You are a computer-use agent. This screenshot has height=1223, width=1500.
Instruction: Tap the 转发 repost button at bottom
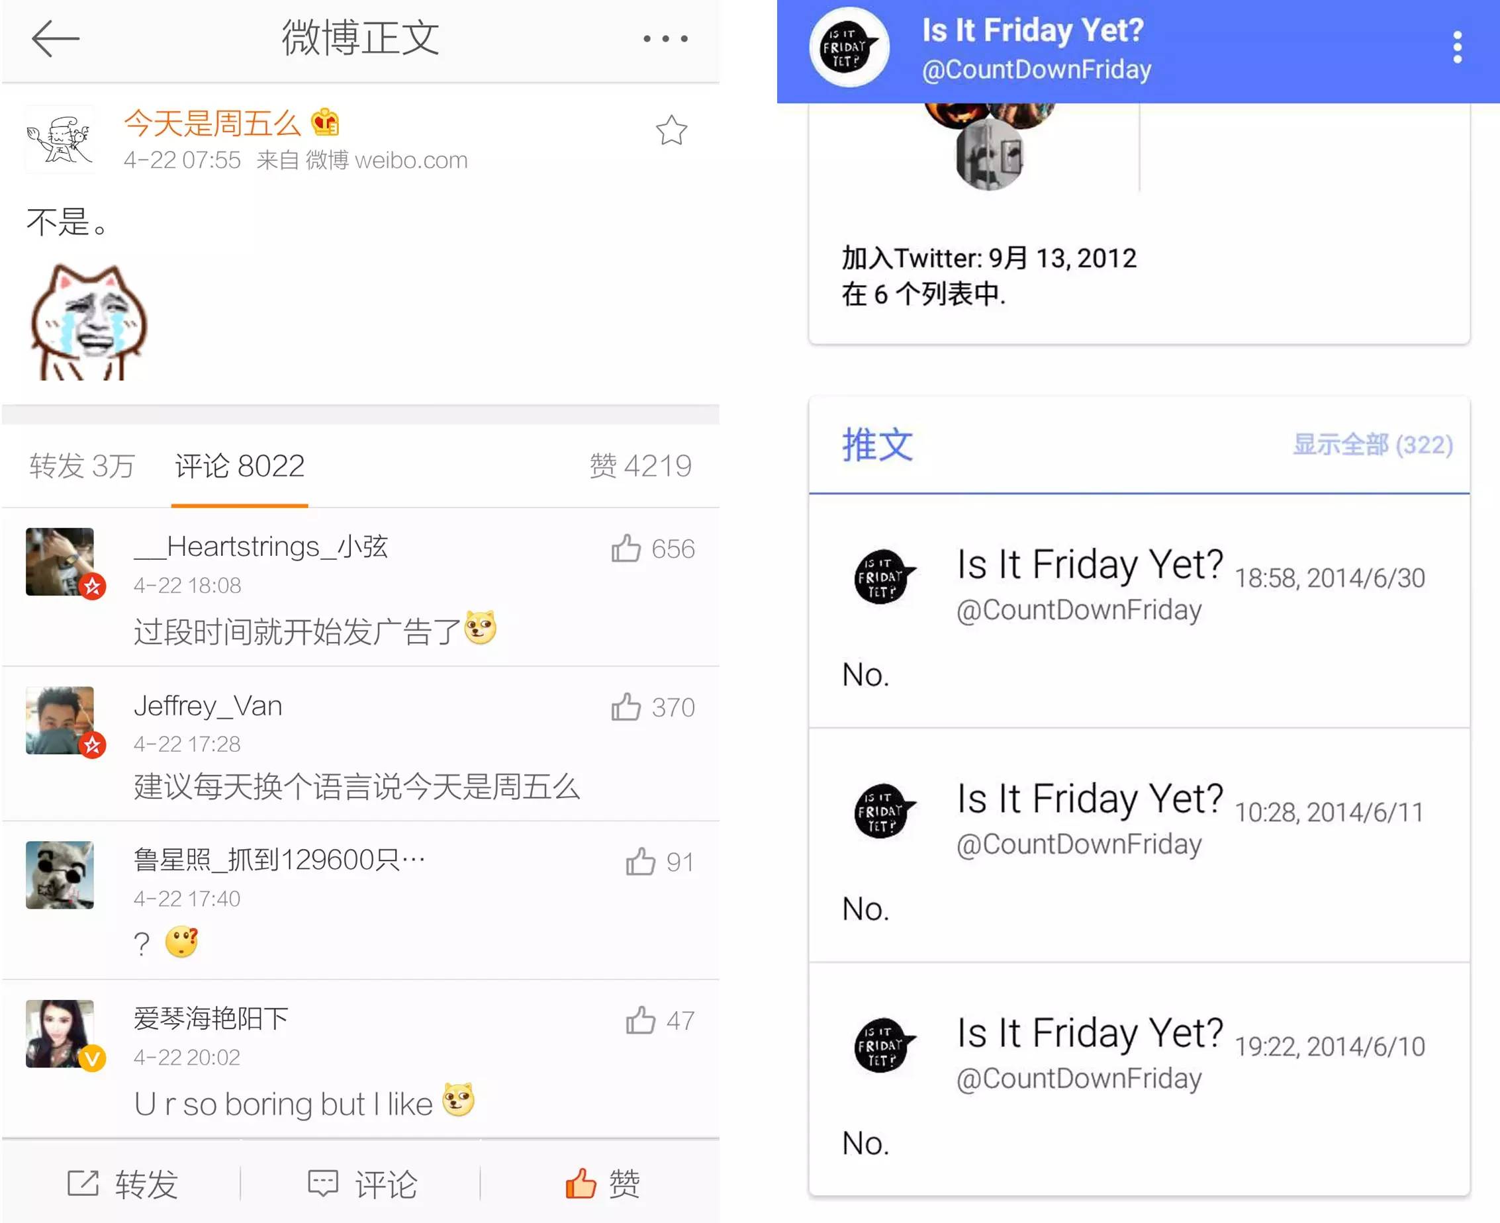tap(121, 1183)
